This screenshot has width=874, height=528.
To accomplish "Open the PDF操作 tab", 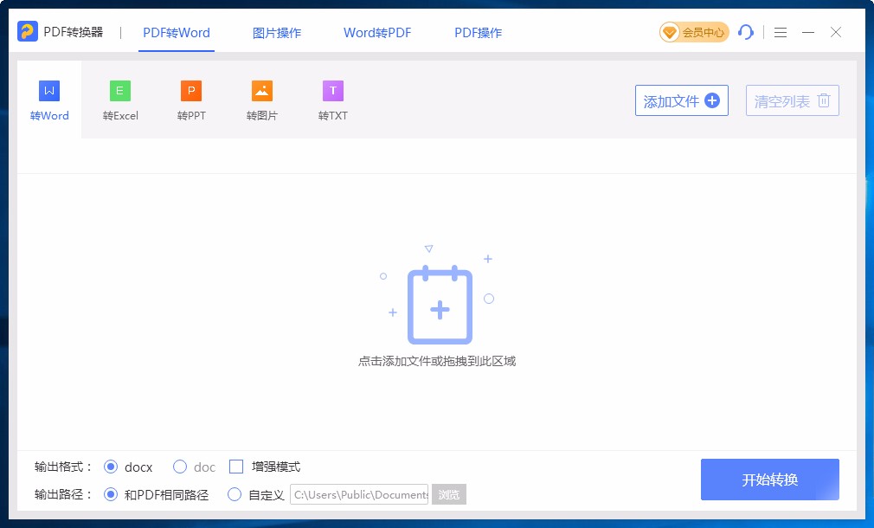I will coord(477,32).
